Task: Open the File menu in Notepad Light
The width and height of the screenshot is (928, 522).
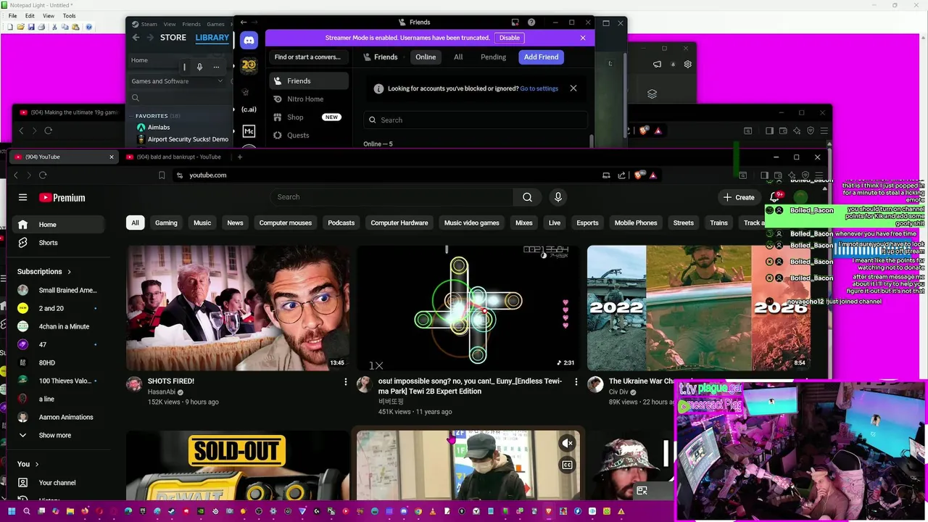Action: pos(12,15)
